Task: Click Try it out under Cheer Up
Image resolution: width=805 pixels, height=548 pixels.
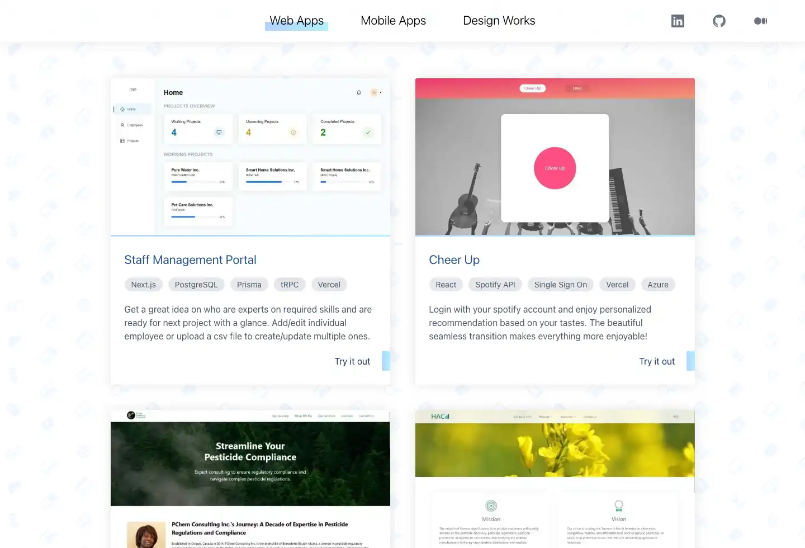Action: coord(657,361)
